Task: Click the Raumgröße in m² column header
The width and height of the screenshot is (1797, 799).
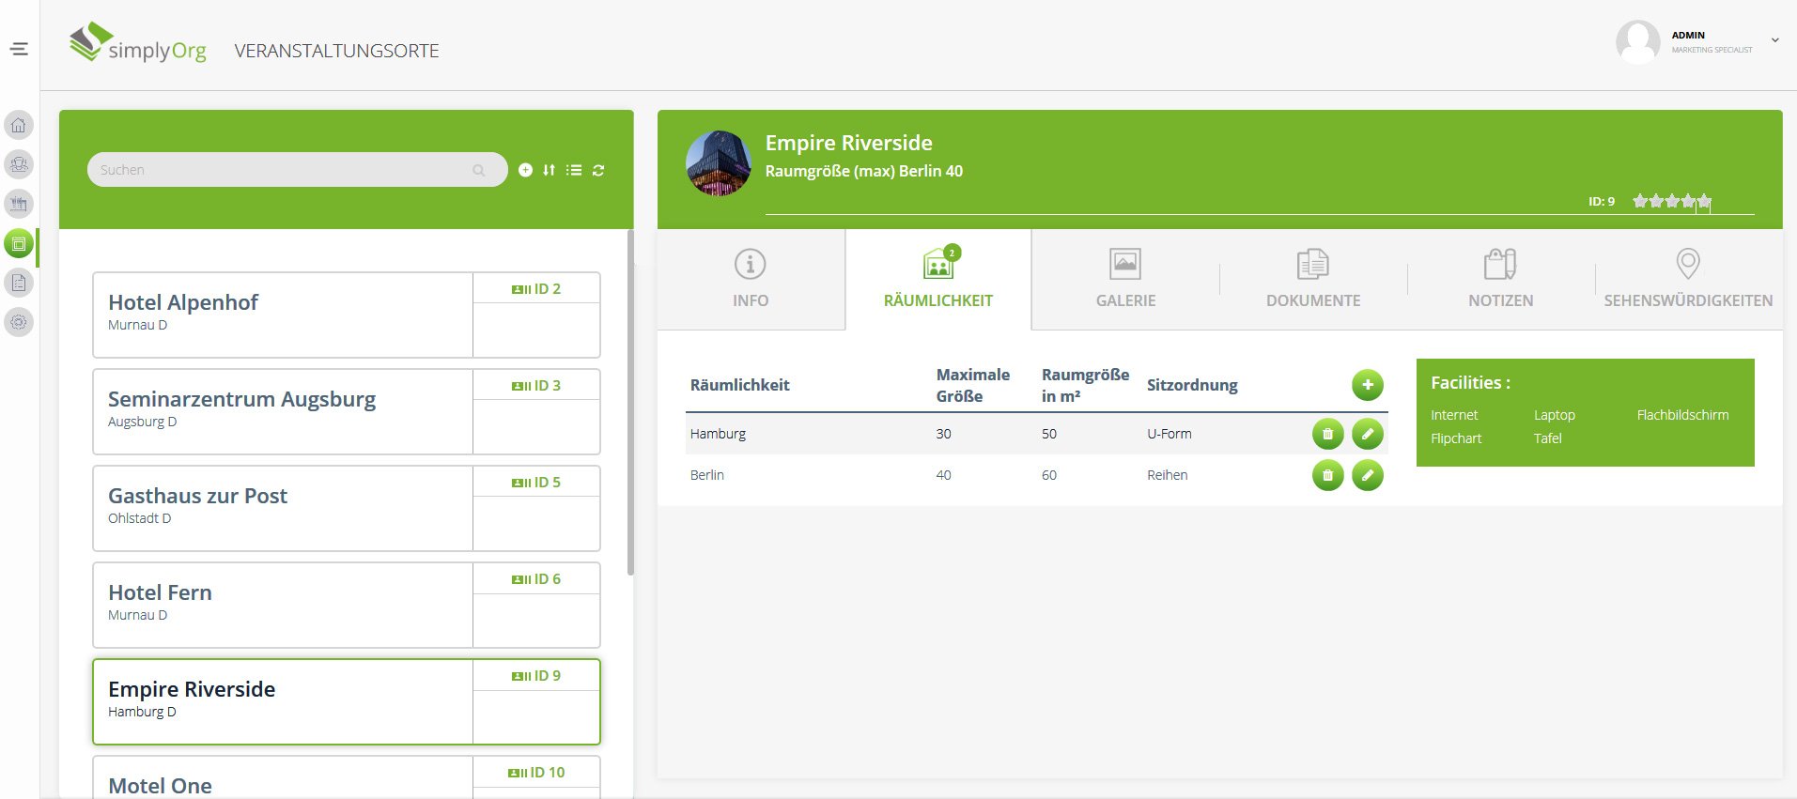Action: pos(1086,385)
